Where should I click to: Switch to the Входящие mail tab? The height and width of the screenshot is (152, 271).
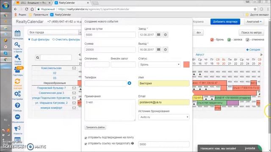point(33,3)
